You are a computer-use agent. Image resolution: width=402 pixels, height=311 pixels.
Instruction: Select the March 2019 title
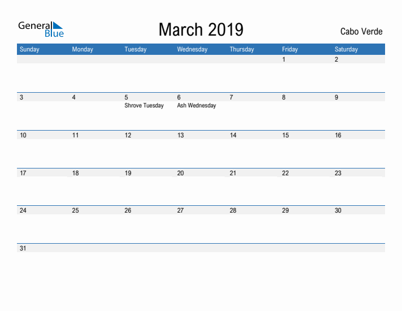201,29
